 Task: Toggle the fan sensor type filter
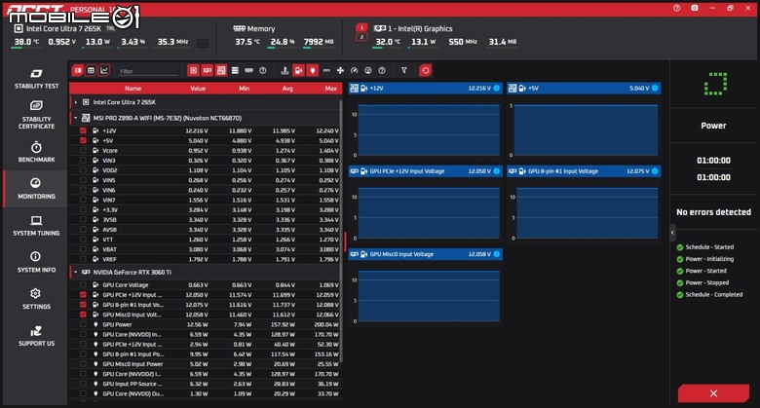point(340,71)
